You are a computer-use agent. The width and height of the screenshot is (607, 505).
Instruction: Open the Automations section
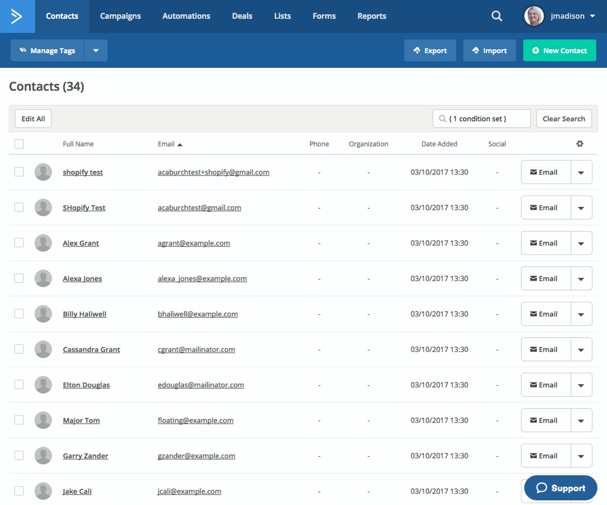coord(186,16)
